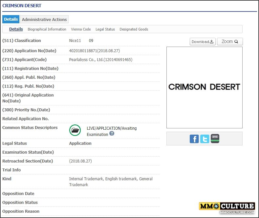Click the (220) Application No(Date) label
Screen dimensions: 259x218
(x=29, y=51)
